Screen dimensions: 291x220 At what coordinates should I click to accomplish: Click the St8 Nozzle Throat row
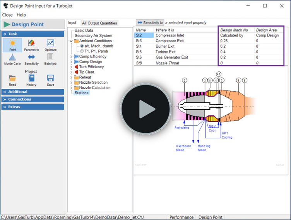coord(209,63)
